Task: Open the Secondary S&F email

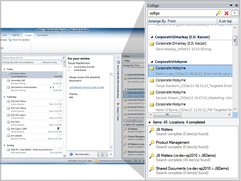Action: click(32, 82)
